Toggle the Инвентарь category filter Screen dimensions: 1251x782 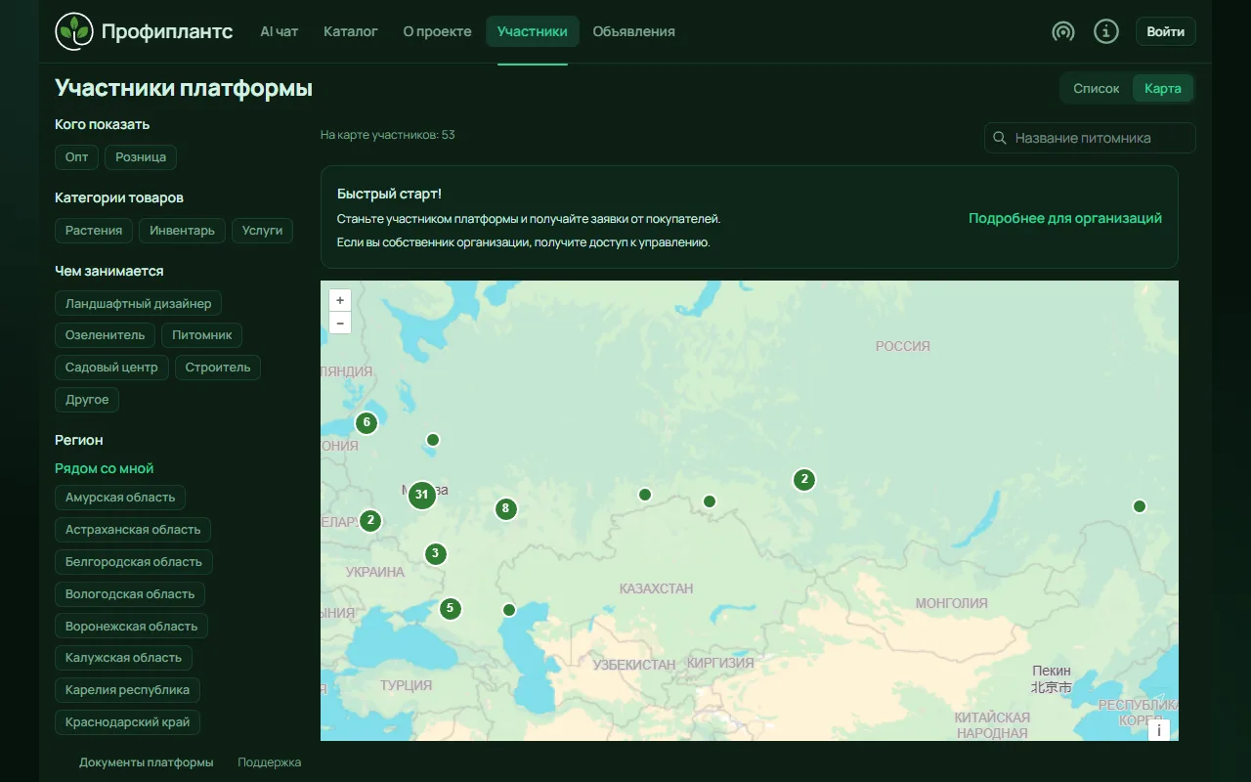point(183,231)
